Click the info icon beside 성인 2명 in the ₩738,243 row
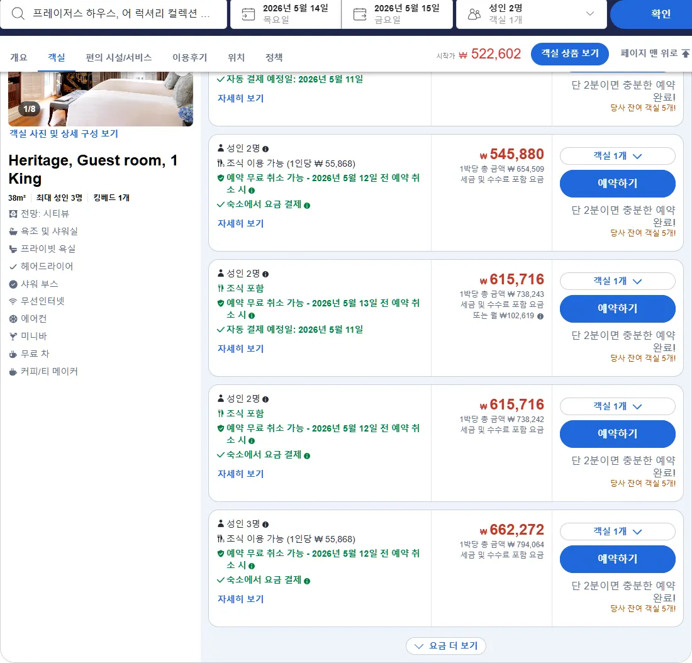 (x=265, y=274)
